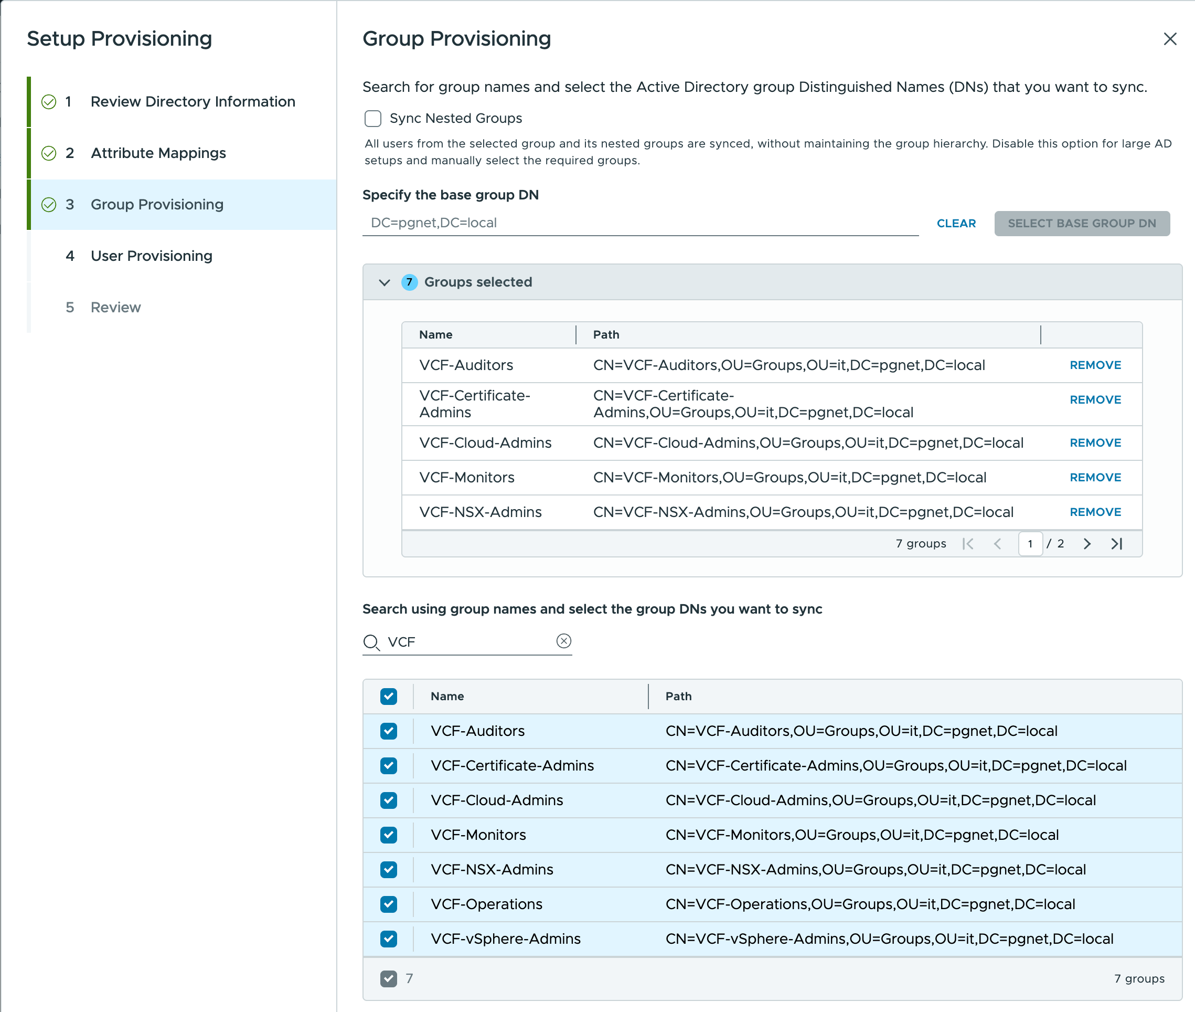Jump to last page of selected groups

1116,543
